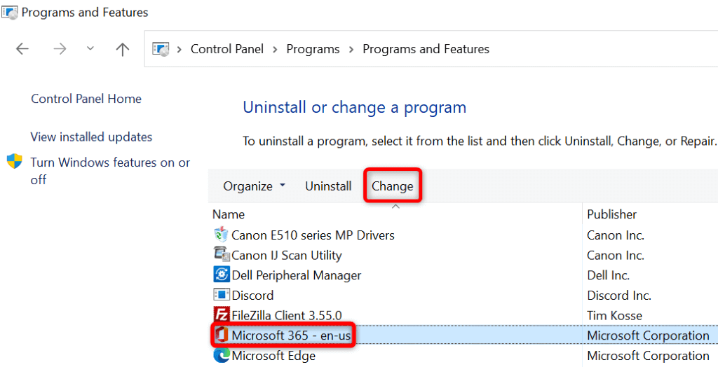The width and height of the screenshot is (718, 367).
Task: Sort list by the Publisher column header
Action: pyautogui.click(x=611, y=214)
